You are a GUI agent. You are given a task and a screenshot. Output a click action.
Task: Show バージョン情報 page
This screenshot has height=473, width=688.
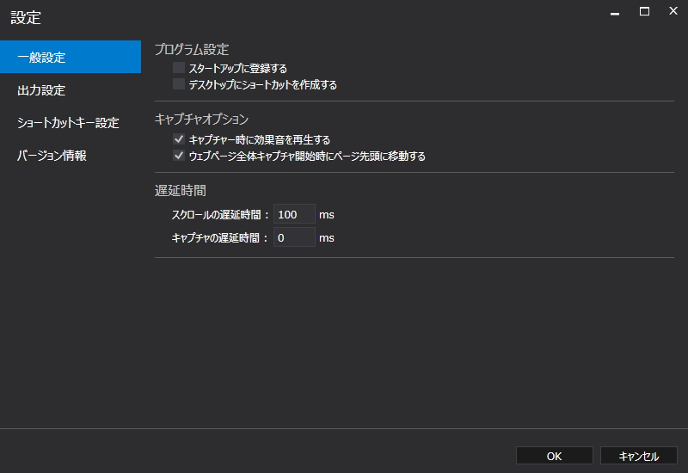[71, 156]
